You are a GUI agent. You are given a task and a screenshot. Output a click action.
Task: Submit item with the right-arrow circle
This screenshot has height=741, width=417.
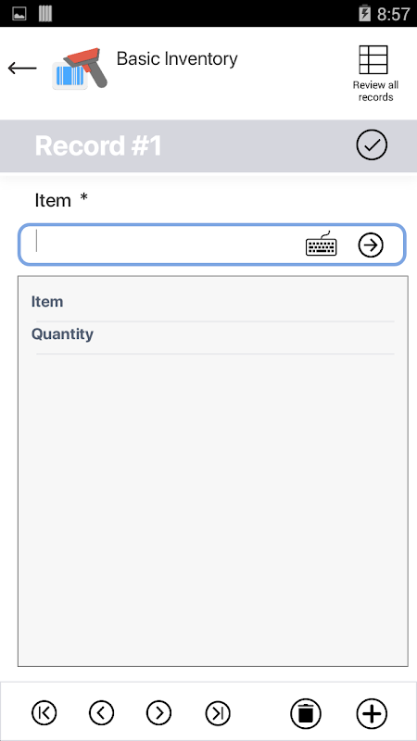[371, 245]
